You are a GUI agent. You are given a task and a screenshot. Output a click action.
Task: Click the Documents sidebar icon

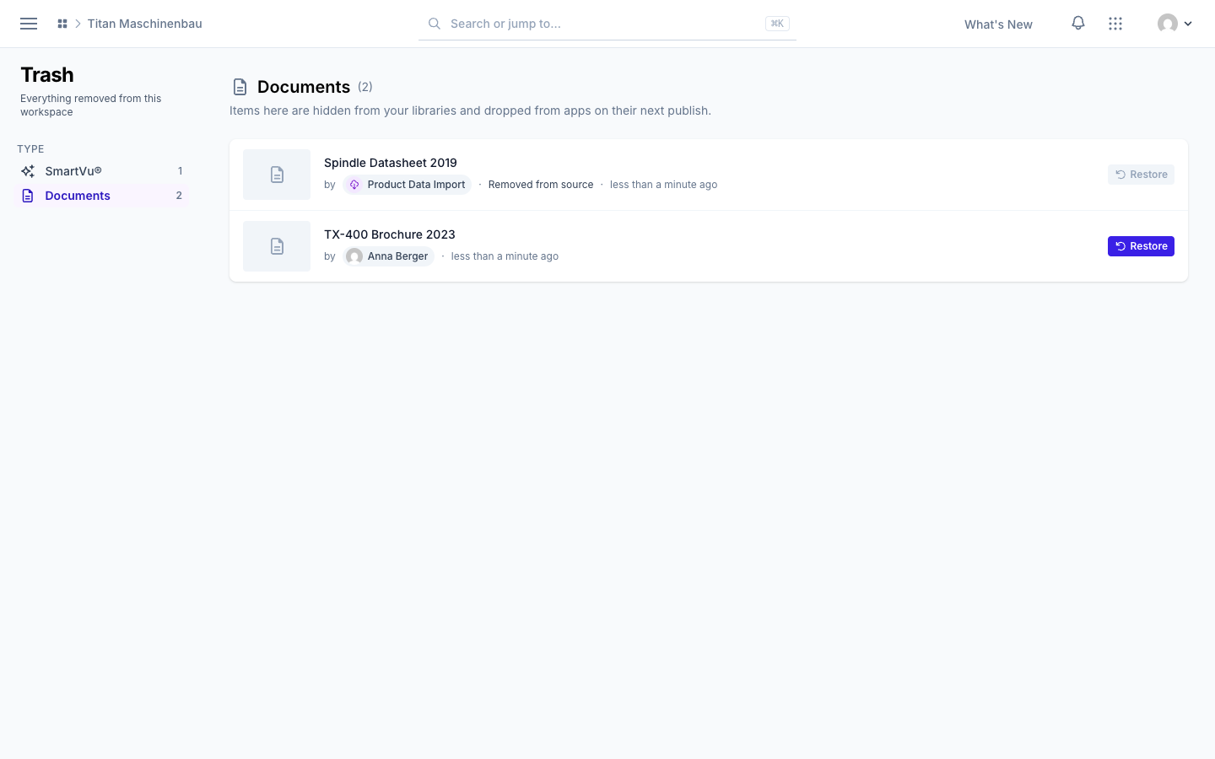[x=28, y=196]
